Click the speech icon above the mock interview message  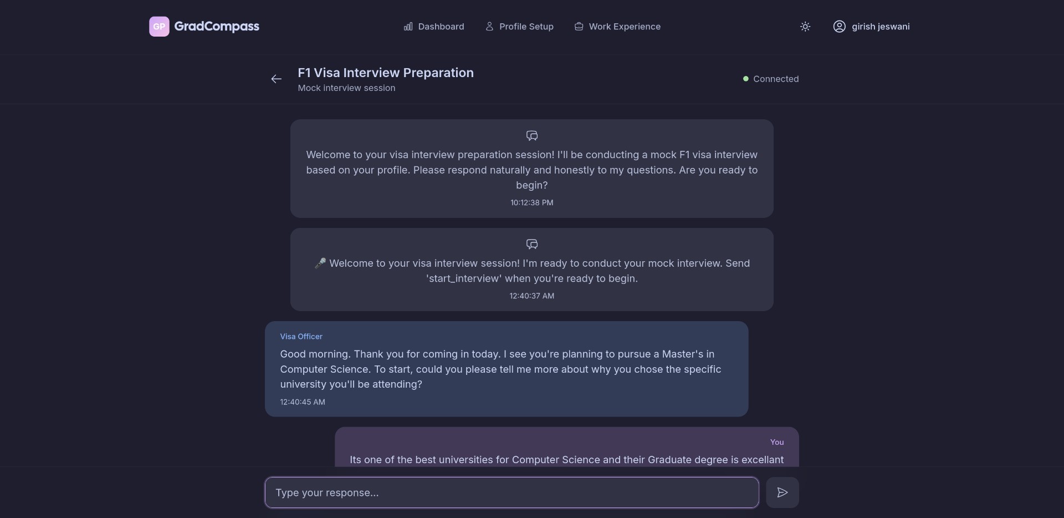pos(531,244)
